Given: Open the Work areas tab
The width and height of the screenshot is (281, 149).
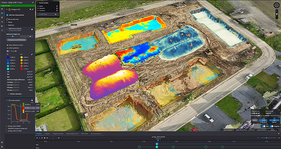Looking at the screenshot, I should 84,133.
